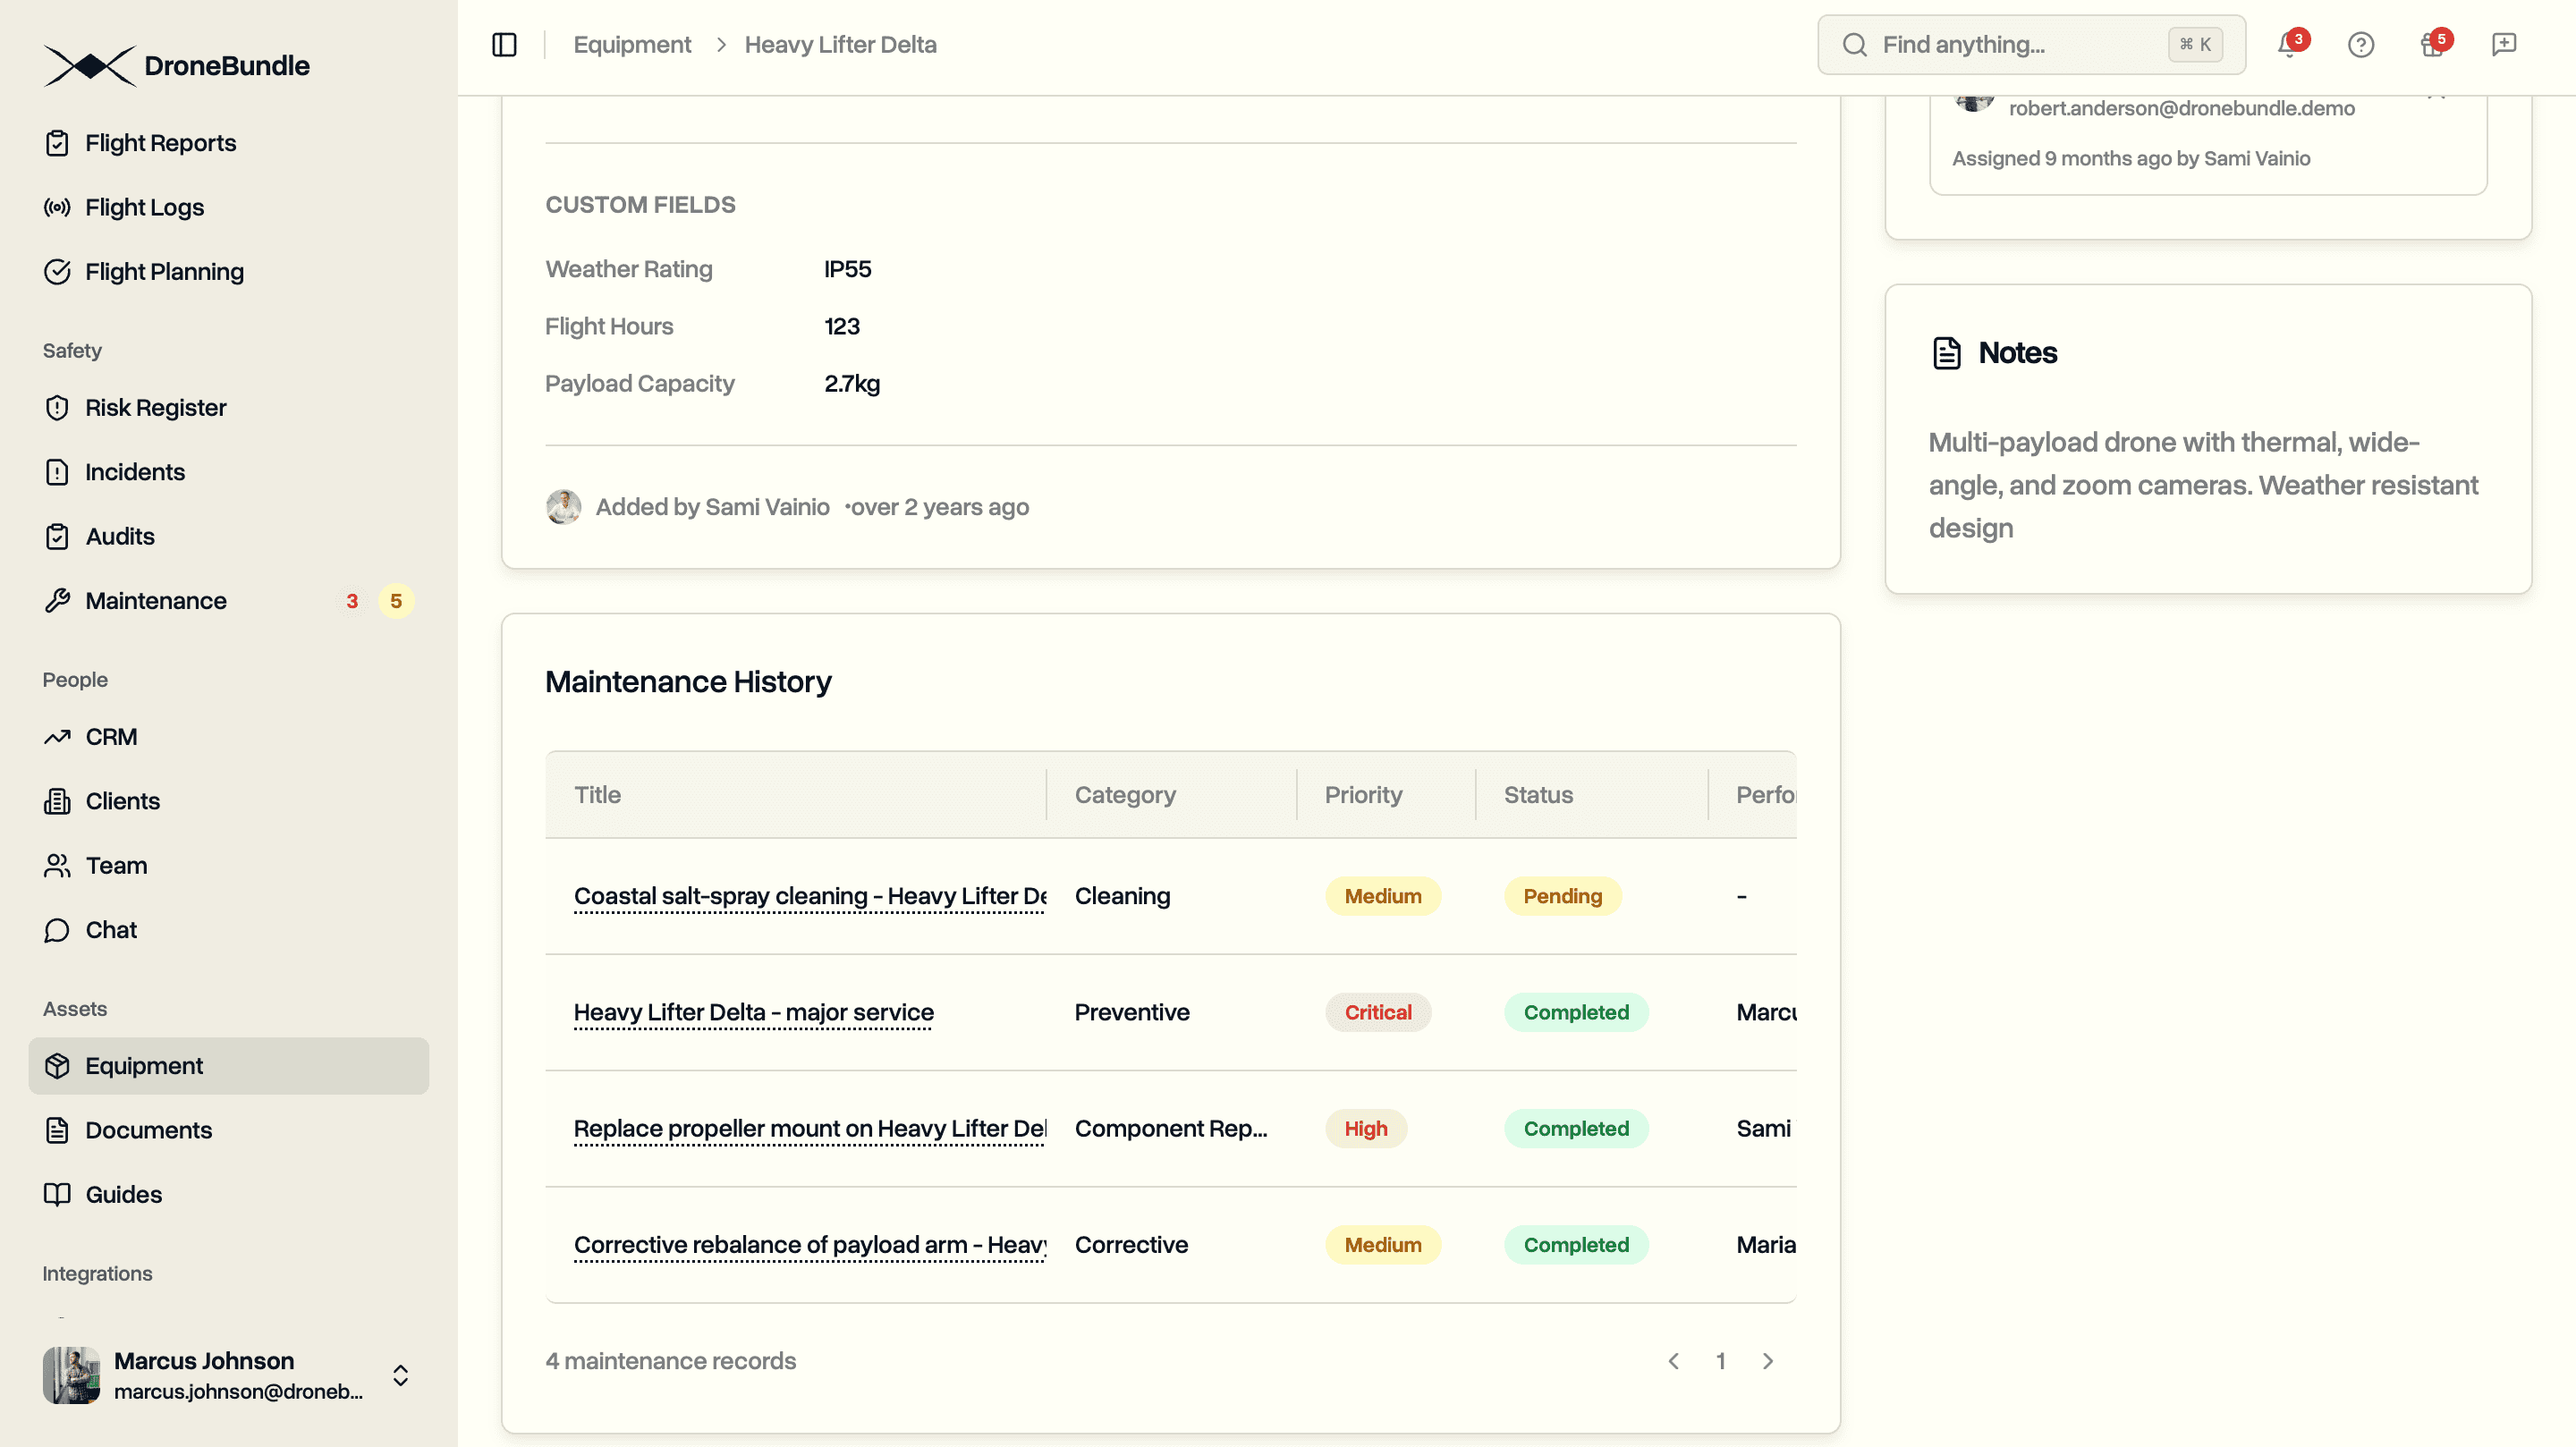Go to previous maintenance records page
Image resolution: width=2576 pixels, height=1447 pixels.
coord(1673,1361)
